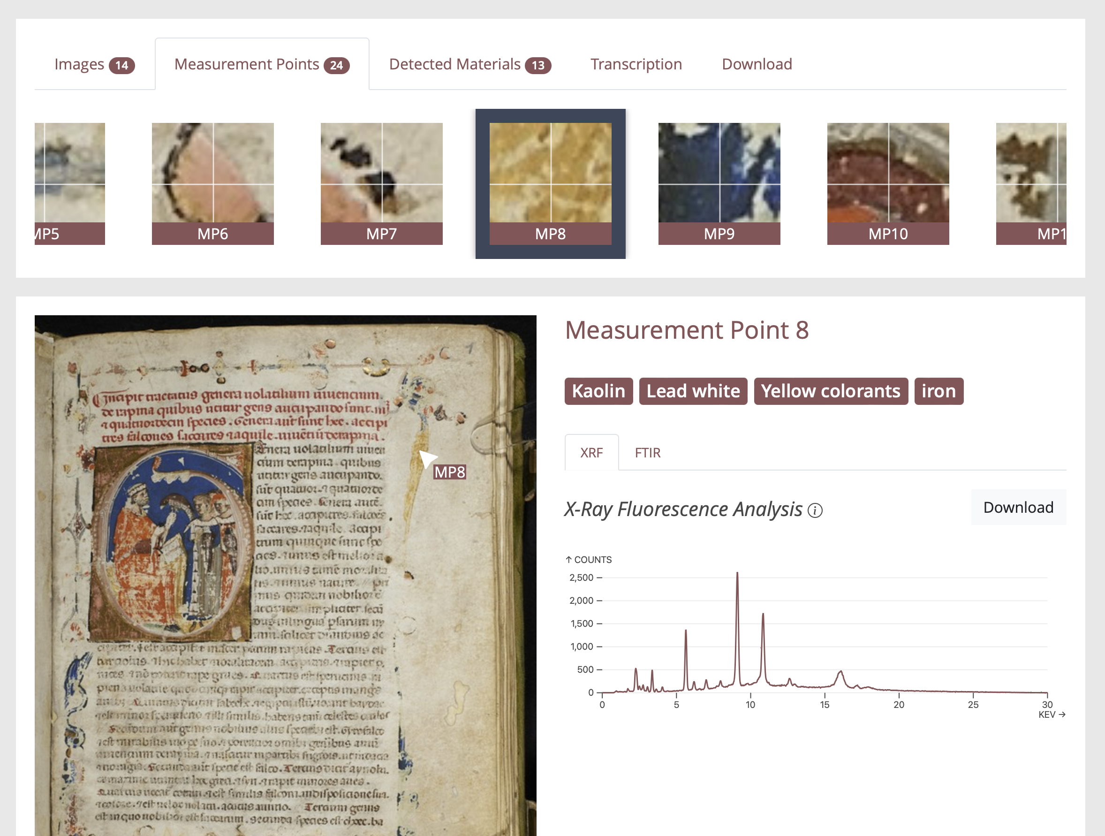Click the 14 badge on Images tab
Viewport: 1105px width, 836px height.
[x=122, y=66]
